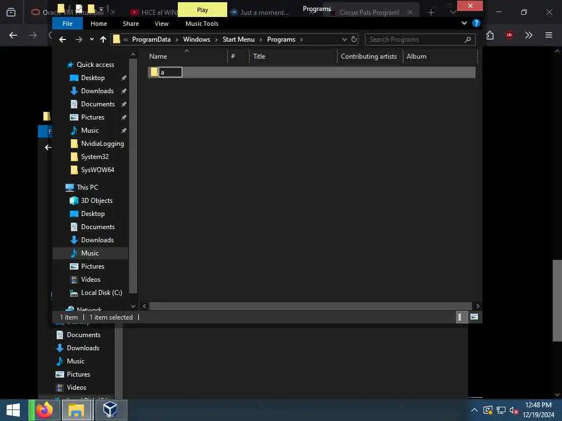Select Quick access in navigation pane
This screenshot has height=421, width=562.
(x=95, y=65)
